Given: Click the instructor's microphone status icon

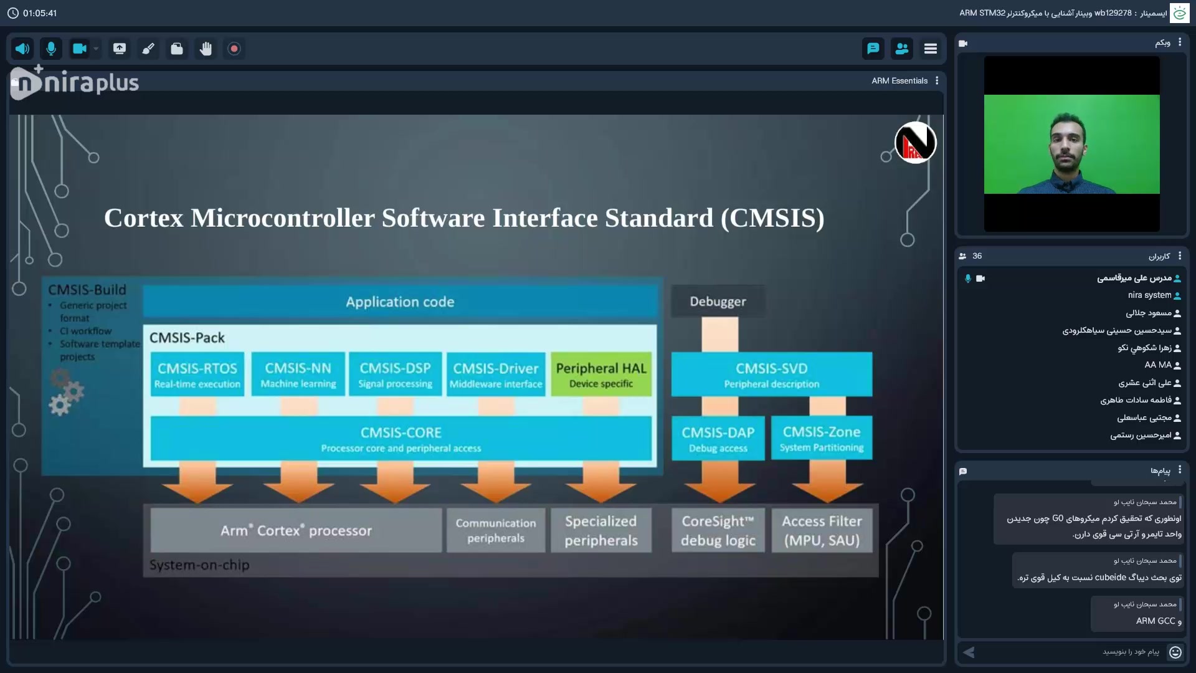Looking at the screenshot, I should [967, 279].
